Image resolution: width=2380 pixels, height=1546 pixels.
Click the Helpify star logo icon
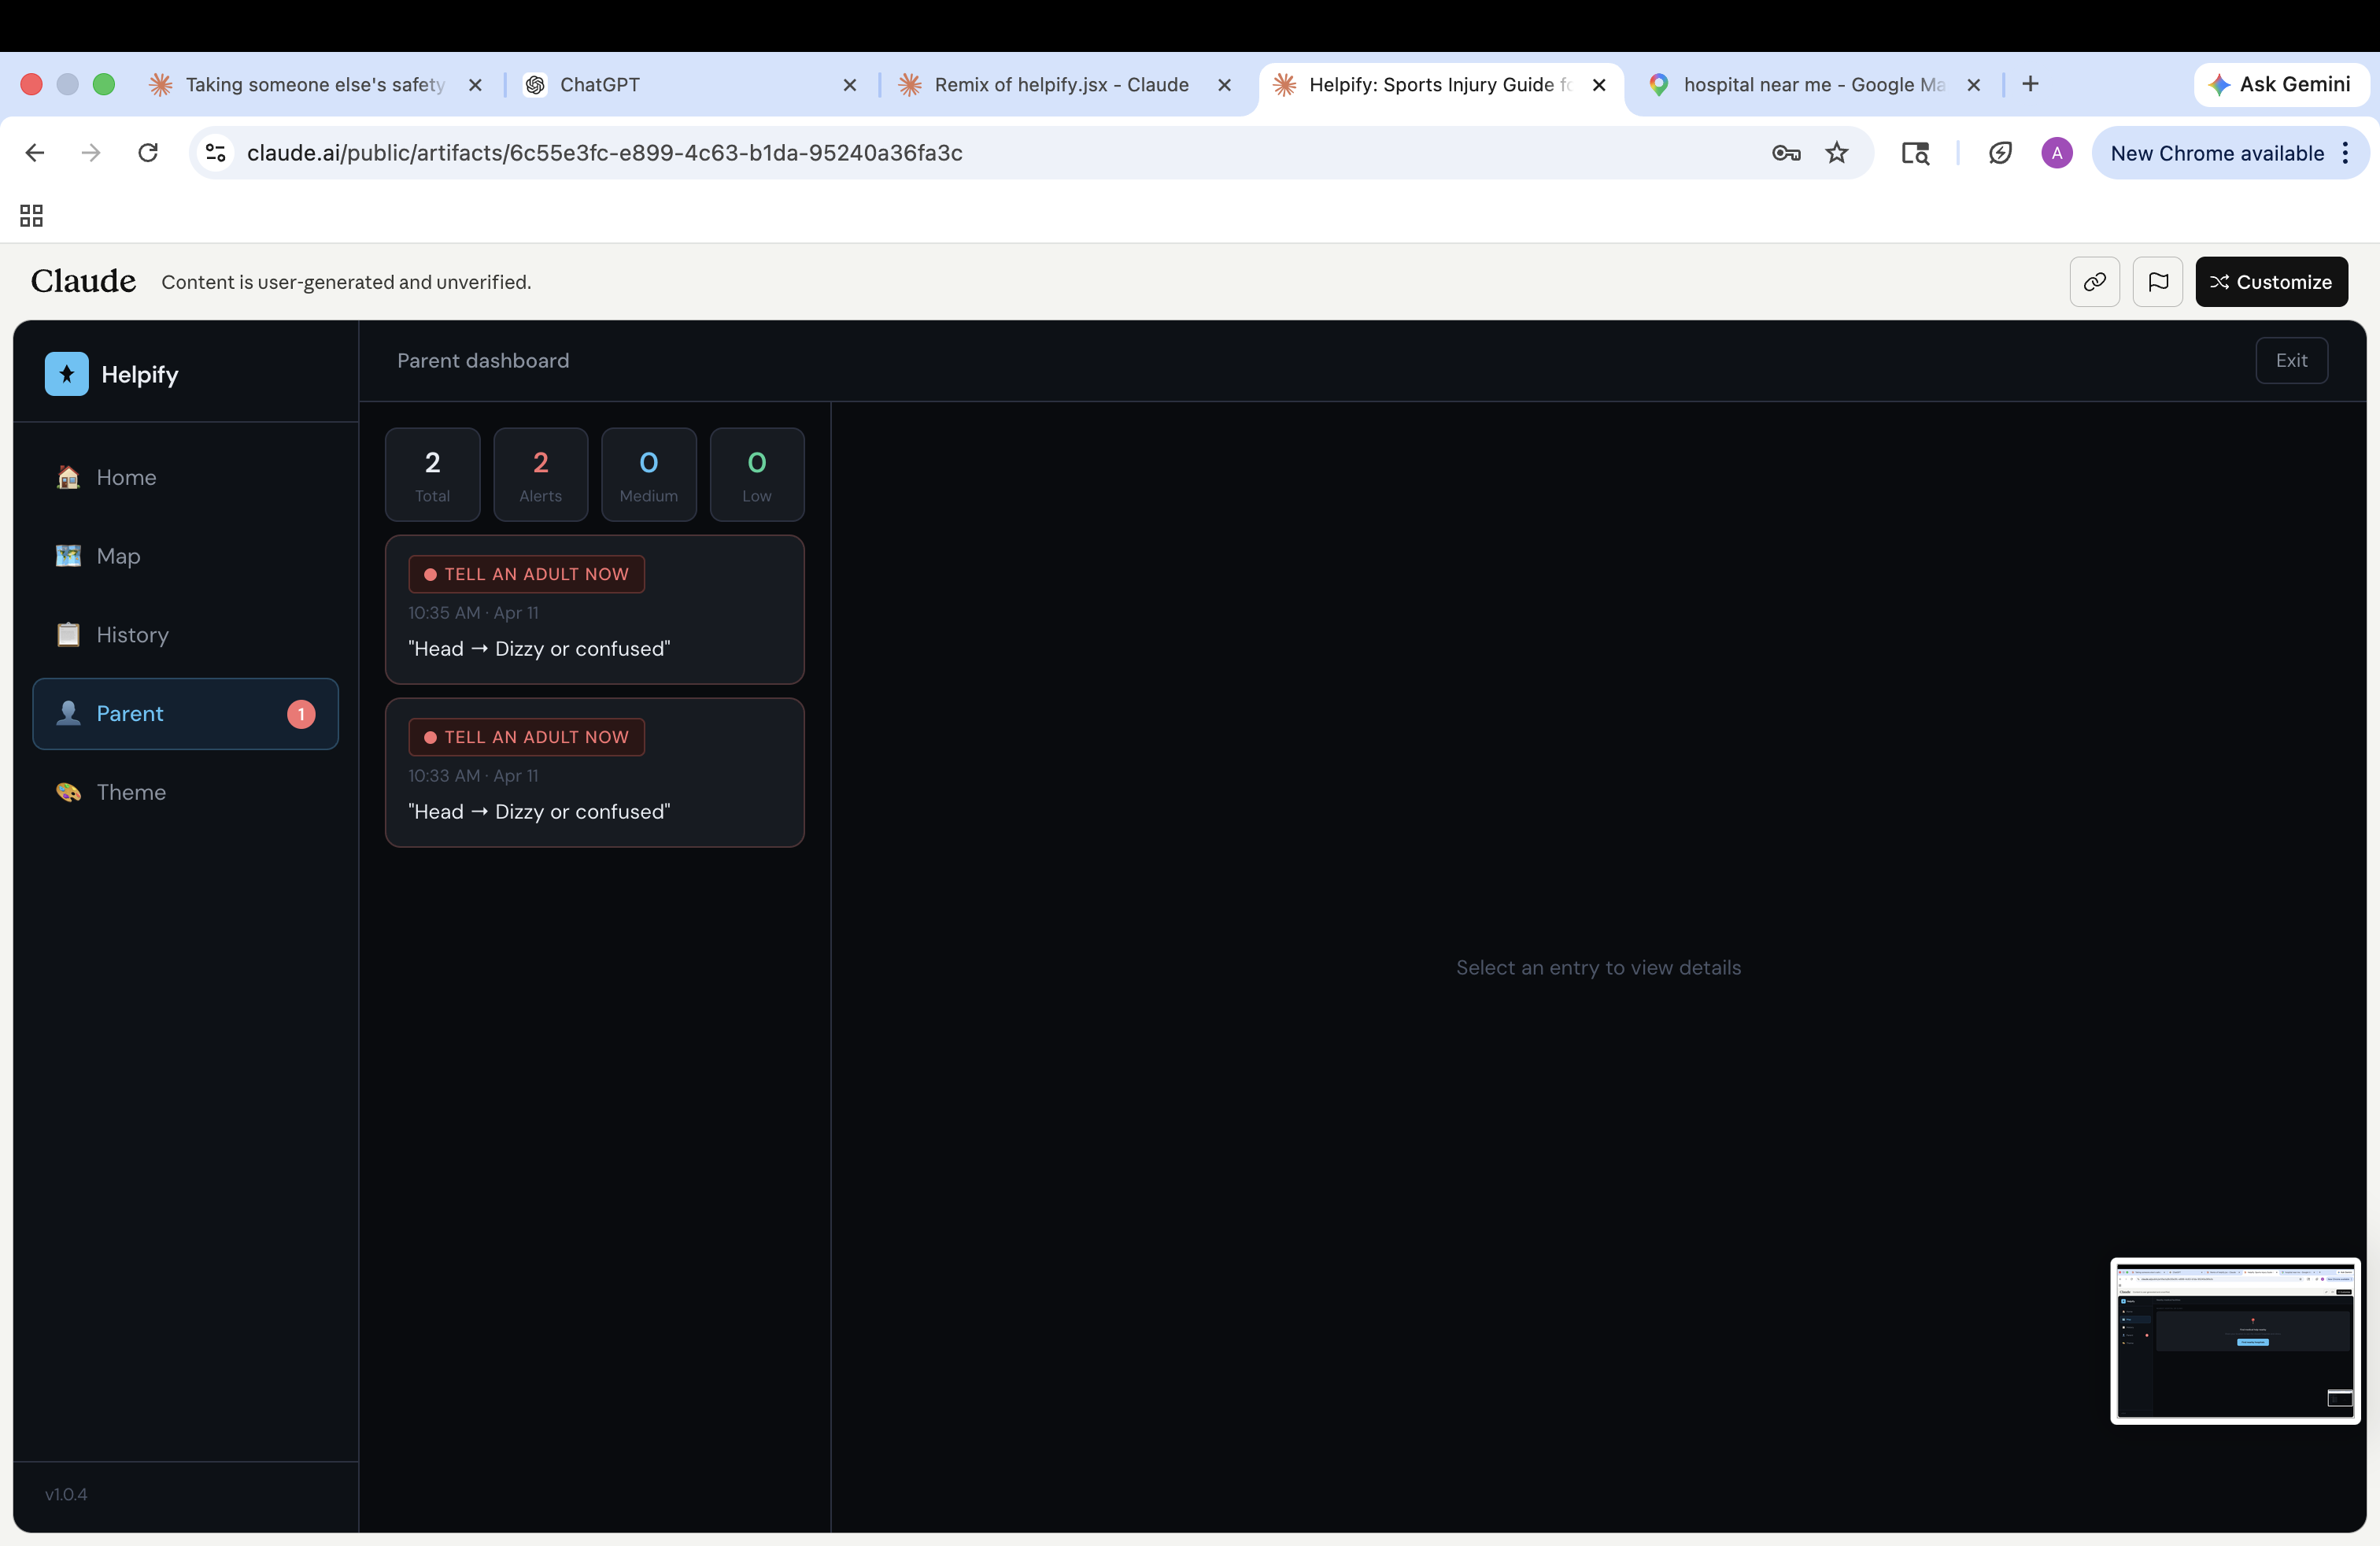click(x=66, y=374)
